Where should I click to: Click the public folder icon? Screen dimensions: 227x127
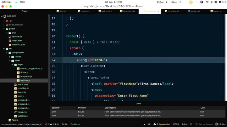[7, 29]
